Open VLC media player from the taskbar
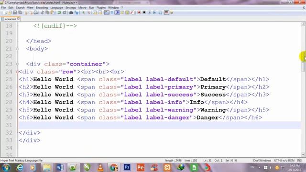306x172 pixels. pyautogui.click(x=100, y=168)
